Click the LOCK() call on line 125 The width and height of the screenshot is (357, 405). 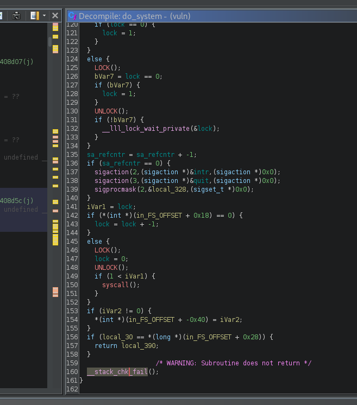click(103, 68)
